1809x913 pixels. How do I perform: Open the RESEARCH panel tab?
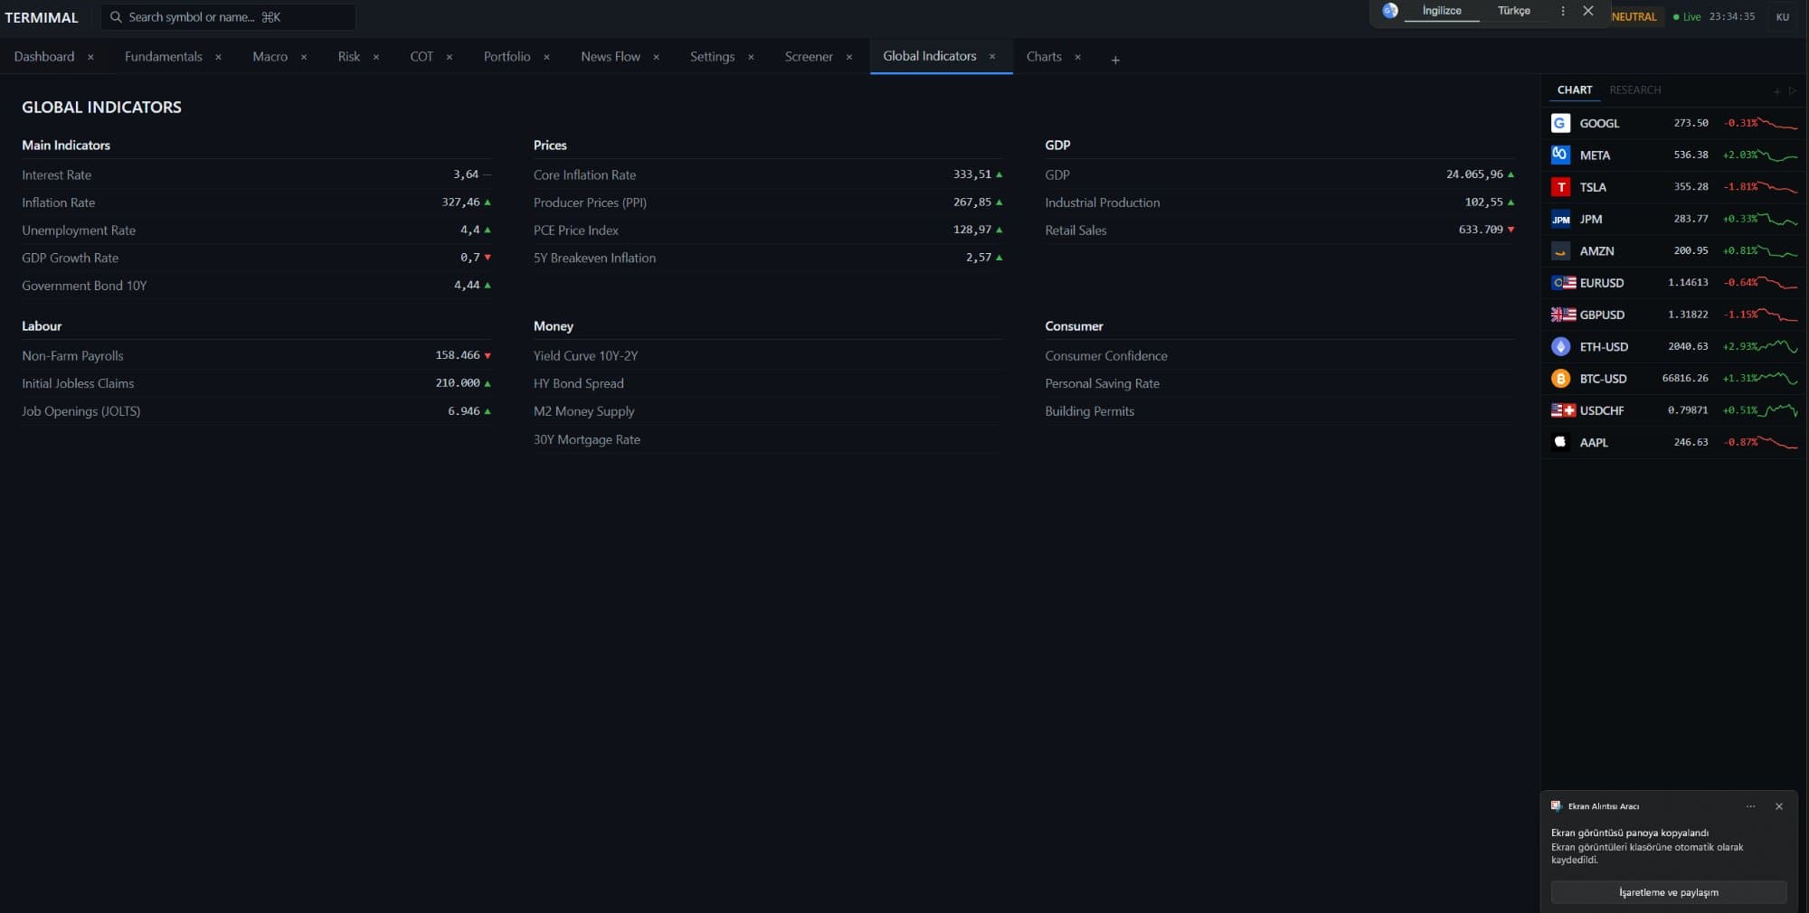[1634, 90]
